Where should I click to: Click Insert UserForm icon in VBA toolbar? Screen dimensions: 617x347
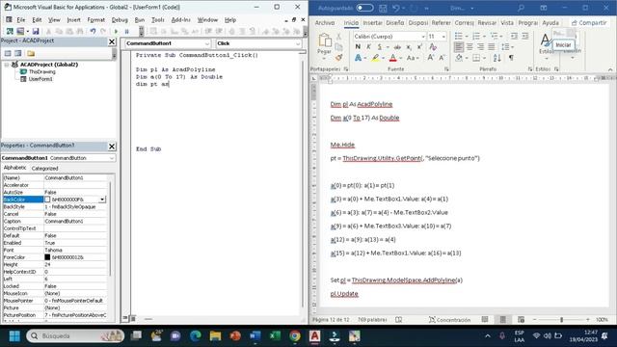(20, 31)
